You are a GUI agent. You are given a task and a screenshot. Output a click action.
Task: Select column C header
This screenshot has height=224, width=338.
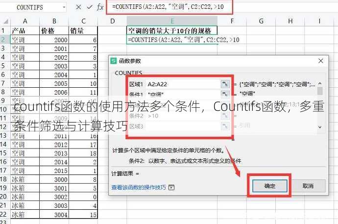point(83,21)
